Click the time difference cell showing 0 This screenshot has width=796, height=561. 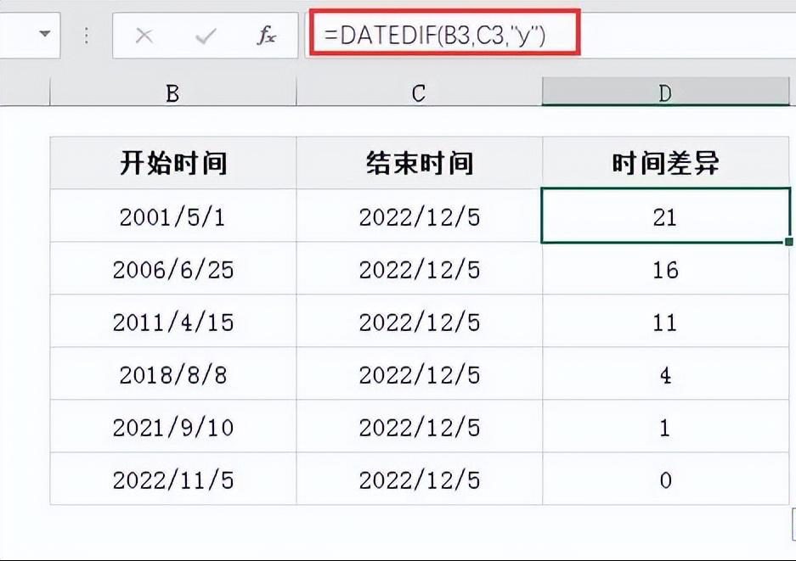pyautogui.click(x=665, y=480)
